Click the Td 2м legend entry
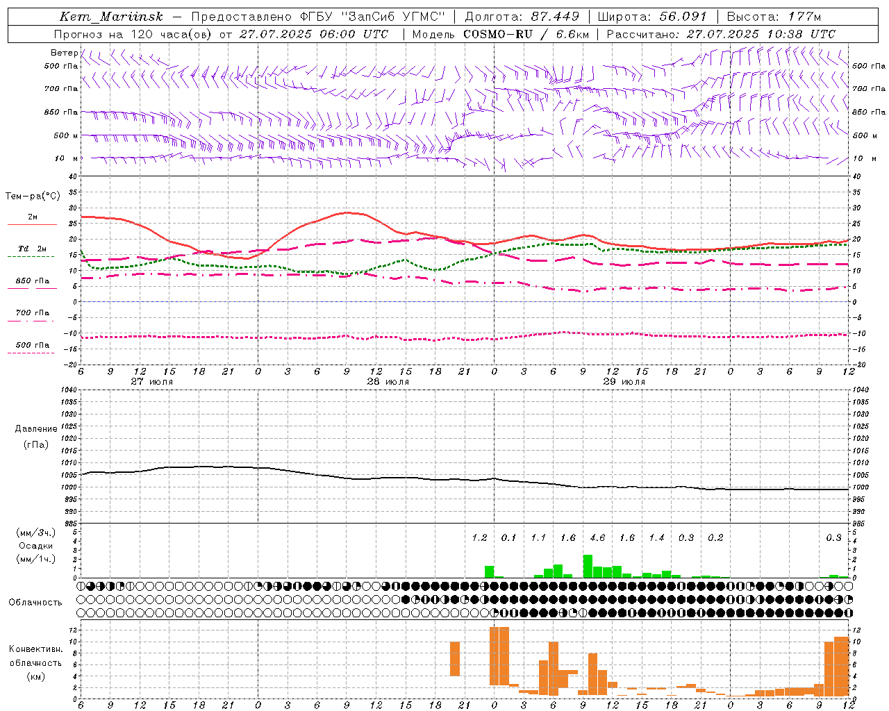Screen dimensions: 889x711 [x=33, y=249]
